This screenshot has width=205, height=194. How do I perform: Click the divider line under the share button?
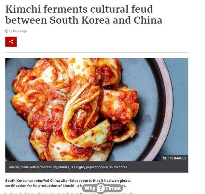click(x=97, y=52)
